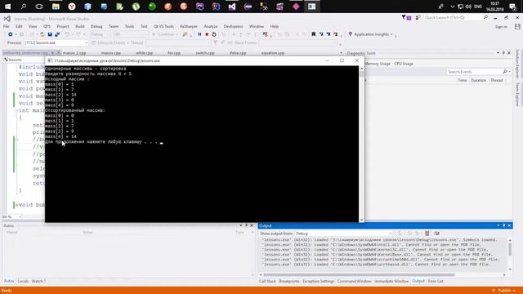
Task: Click the Duration column header in events table
Action: (478, 80)
